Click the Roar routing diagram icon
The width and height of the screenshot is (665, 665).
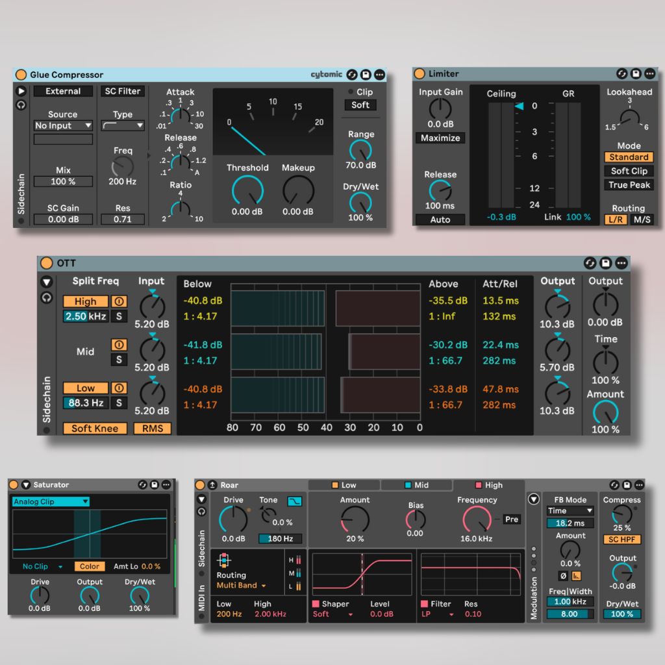point(225,560)
